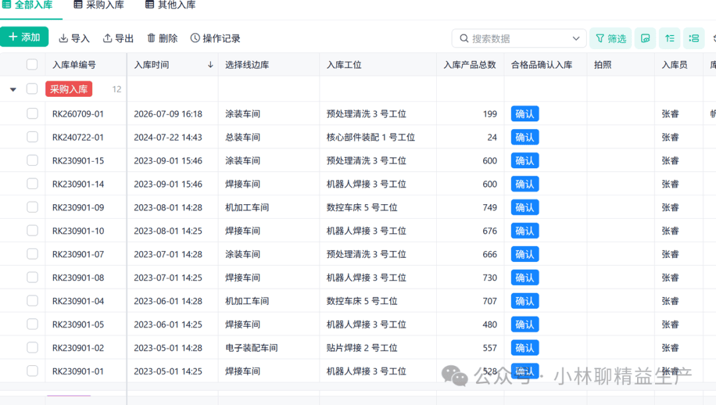The image size is (716, 405).
Task: Open the 筛选 filter button
Action: pos(611,38)
